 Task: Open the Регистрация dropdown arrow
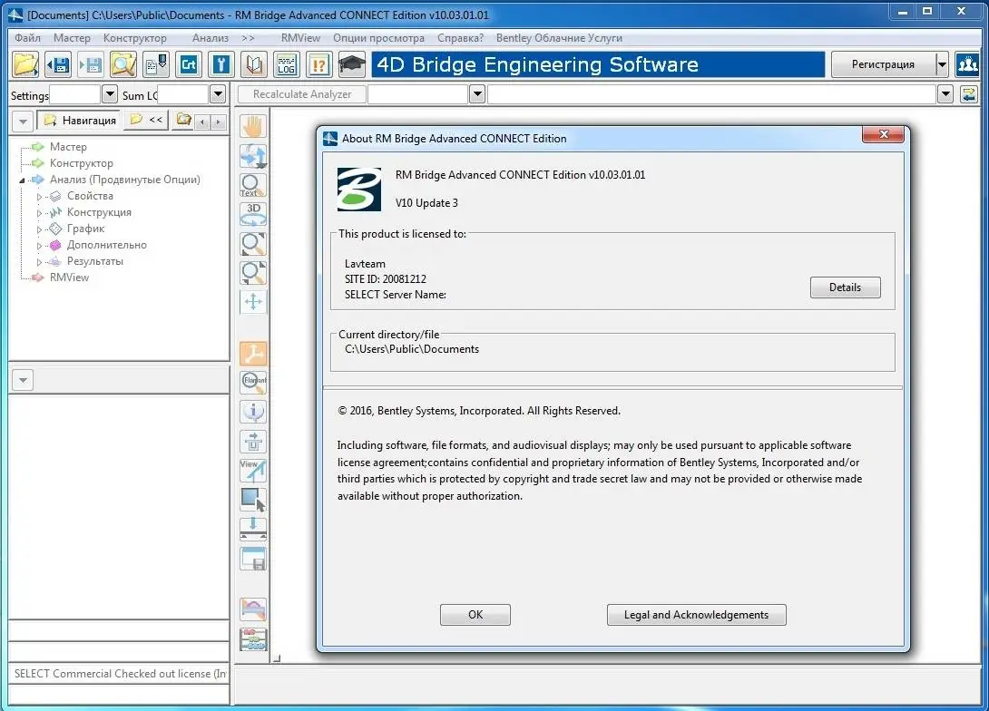942,64
